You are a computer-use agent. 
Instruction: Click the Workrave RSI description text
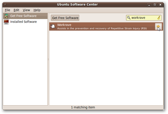(102, 28)
